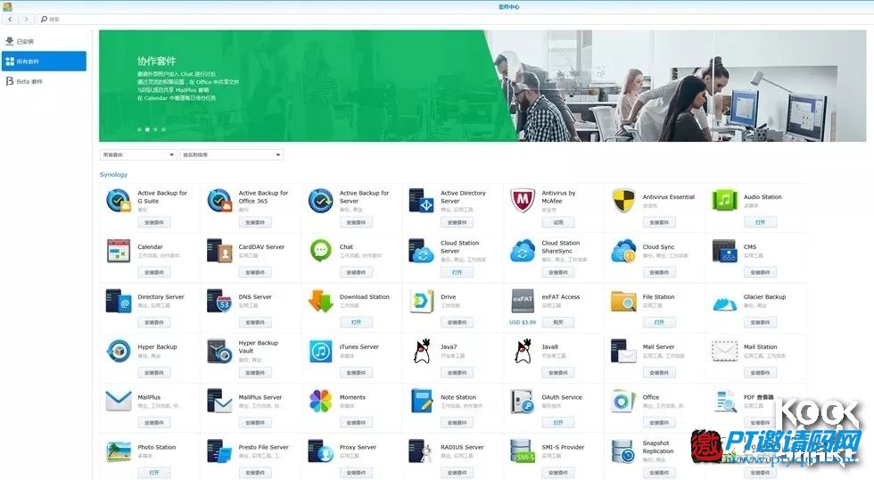Click the Note Station icon
874x480 pixels.
click(421, 401)
